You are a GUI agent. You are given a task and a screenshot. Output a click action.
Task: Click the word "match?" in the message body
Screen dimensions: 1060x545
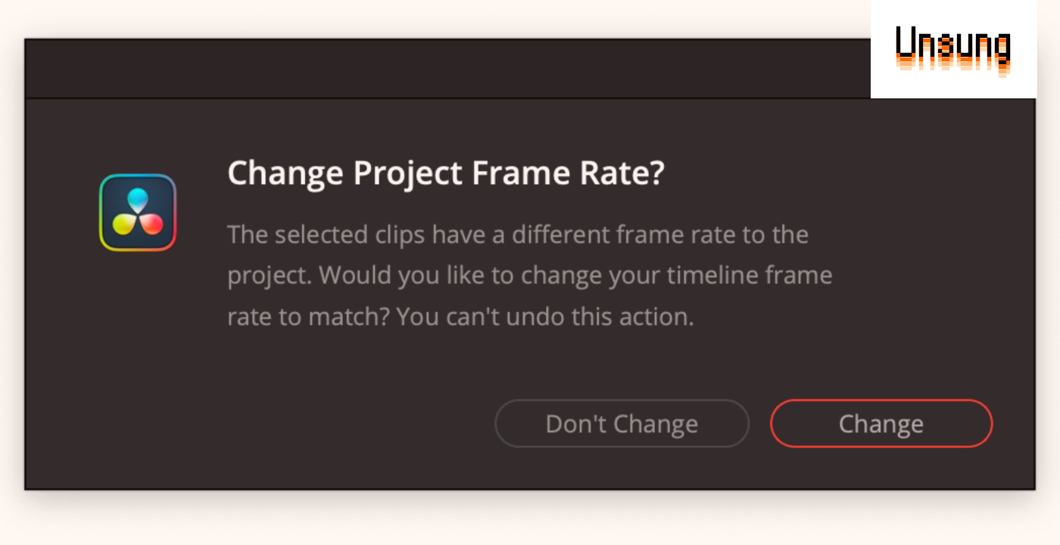pos(351,316)
